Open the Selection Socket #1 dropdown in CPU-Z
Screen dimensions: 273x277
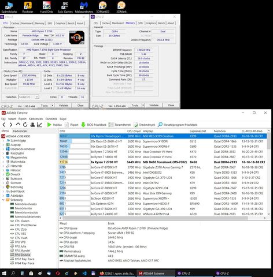point(28,97)
